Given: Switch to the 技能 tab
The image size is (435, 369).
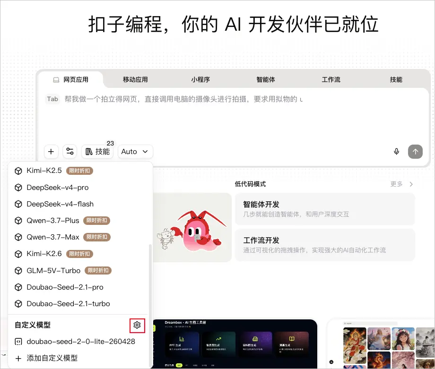Looking at the screenshot, I should (x=396, y=80).
